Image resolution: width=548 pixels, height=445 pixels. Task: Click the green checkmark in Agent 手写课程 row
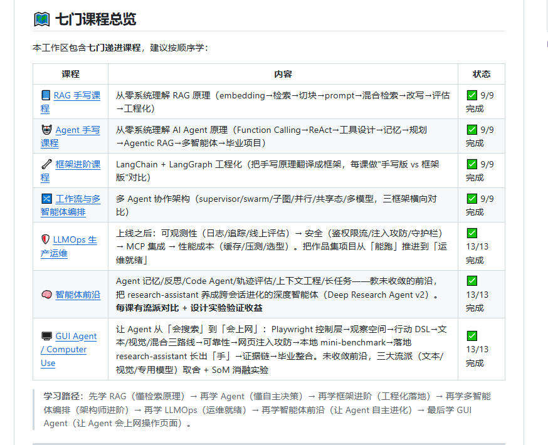472,130
